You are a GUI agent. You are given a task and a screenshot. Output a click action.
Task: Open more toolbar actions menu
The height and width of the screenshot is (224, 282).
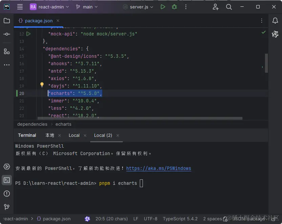pyautogui.click(x=186, y=7)
